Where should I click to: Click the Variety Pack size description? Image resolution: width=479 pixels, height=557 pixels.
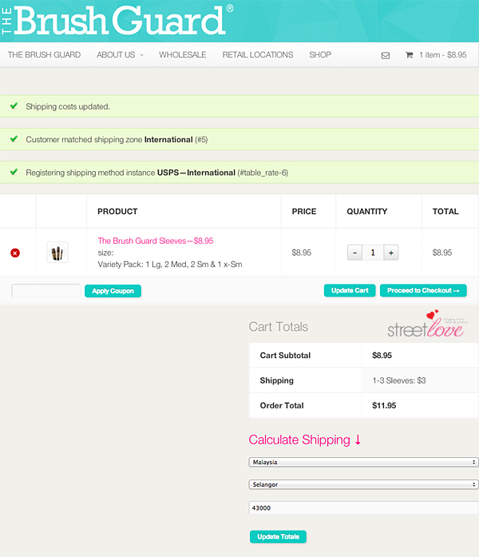pyautogui.click(x=170, y=265)
